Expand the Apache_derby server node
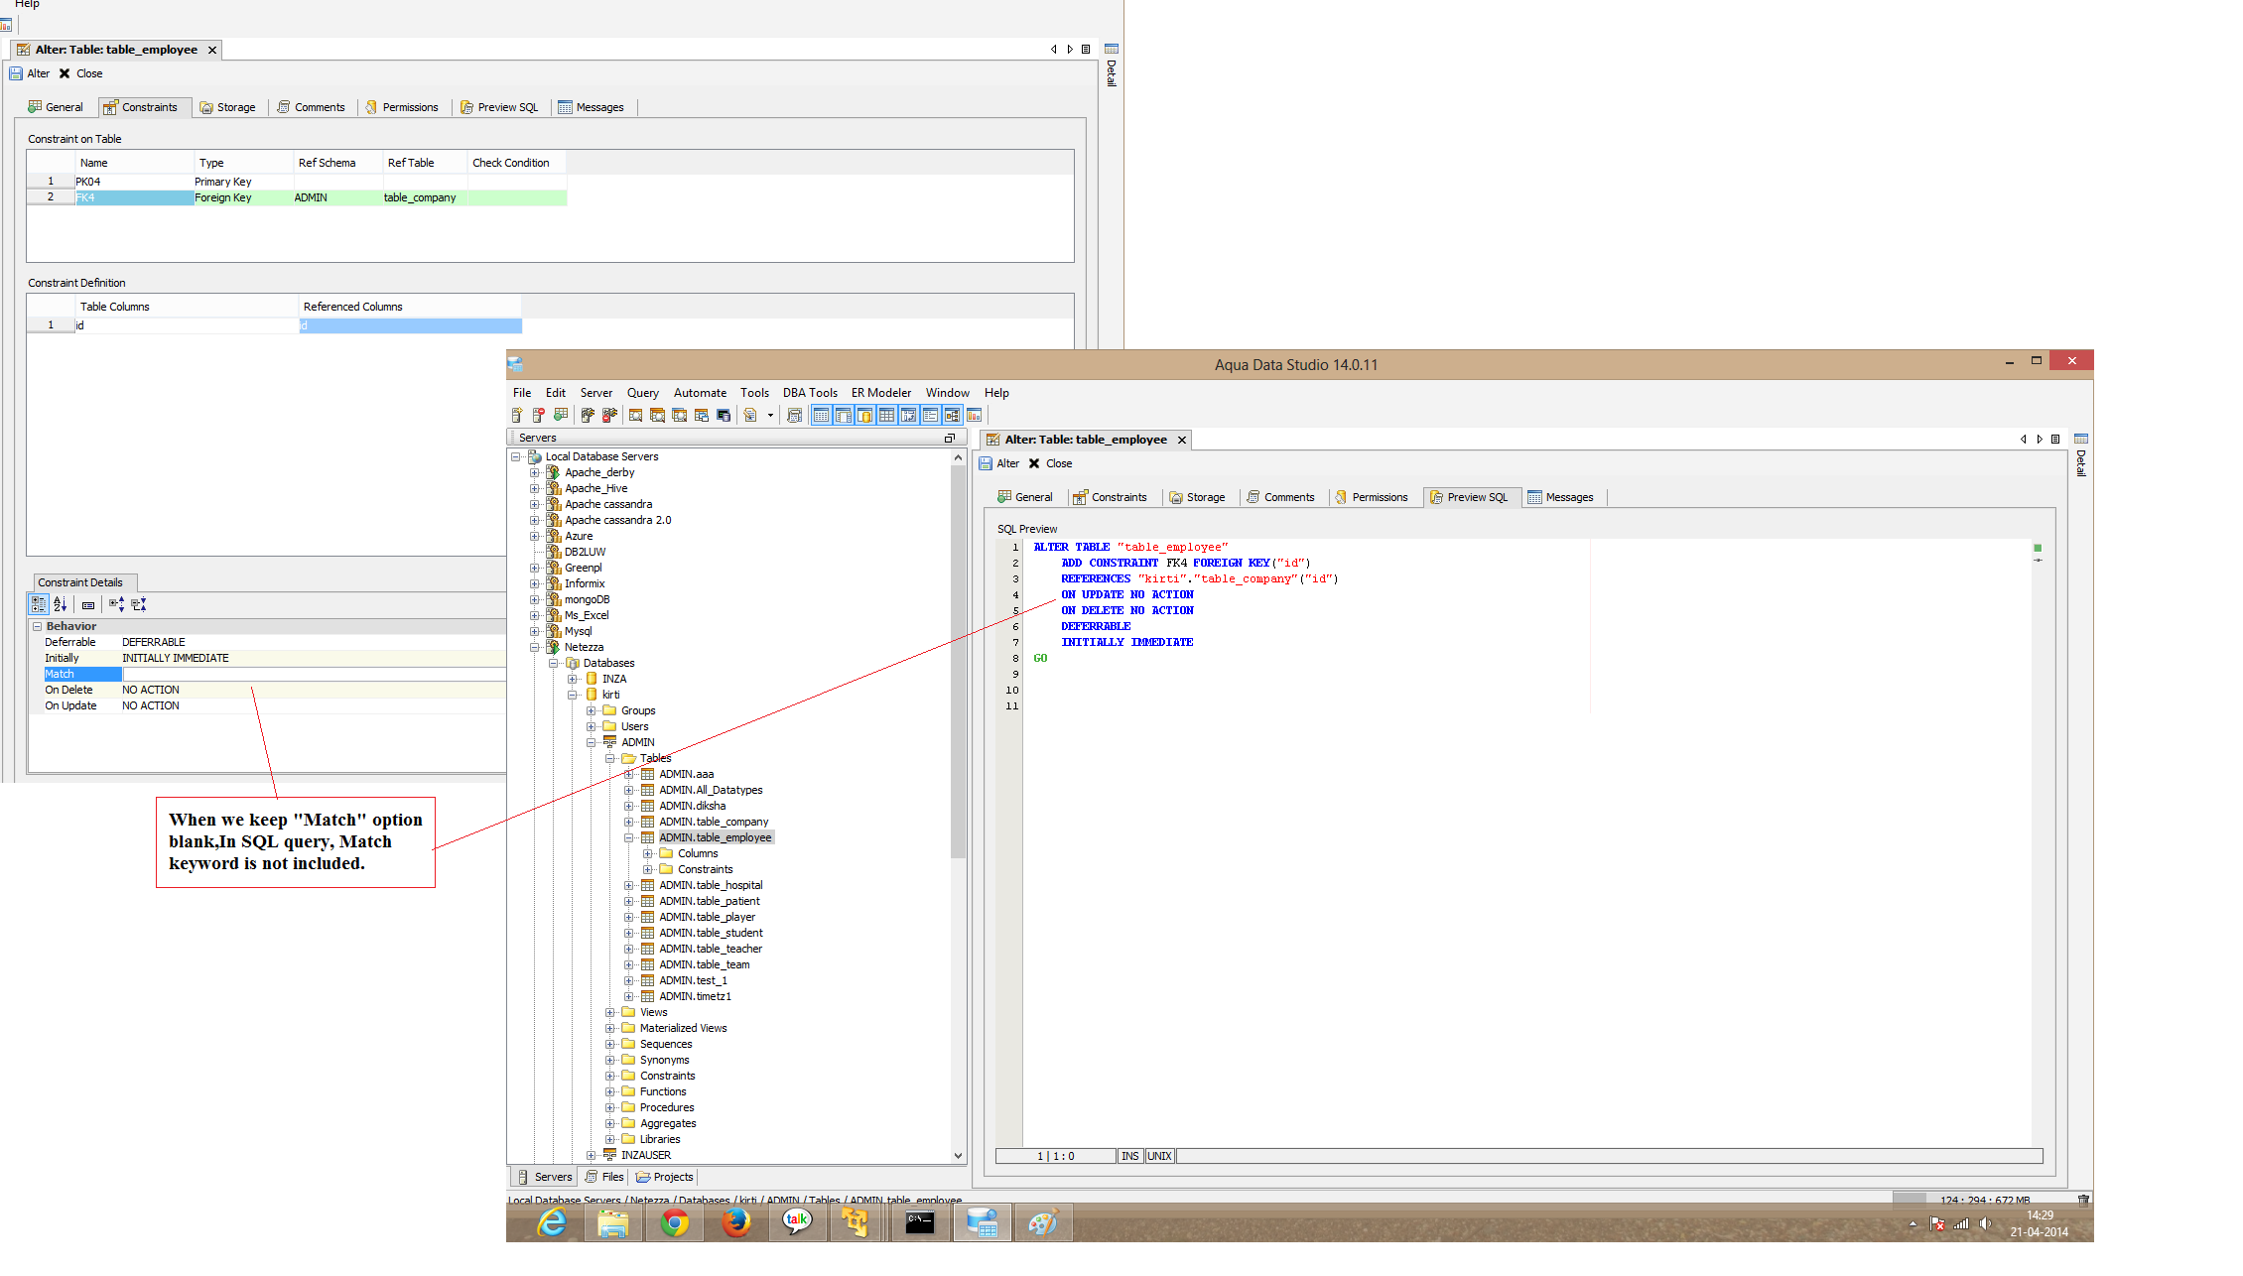 (535, 473)
